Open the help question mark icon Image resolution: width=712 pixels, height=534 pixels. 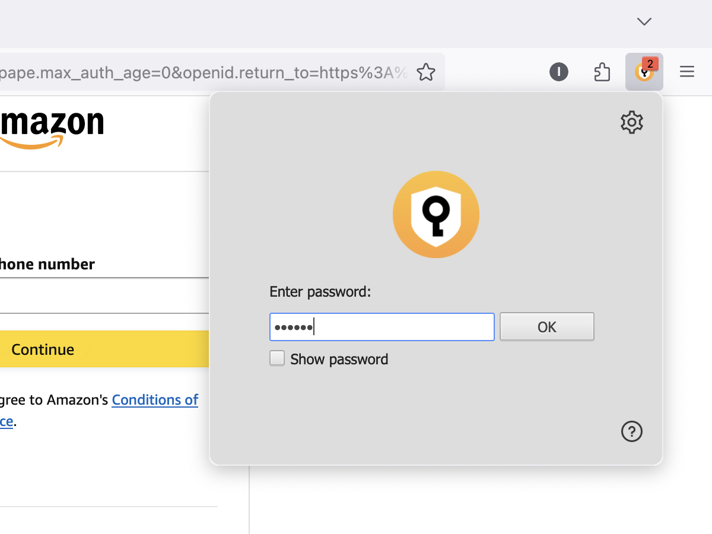pos(632,431)
